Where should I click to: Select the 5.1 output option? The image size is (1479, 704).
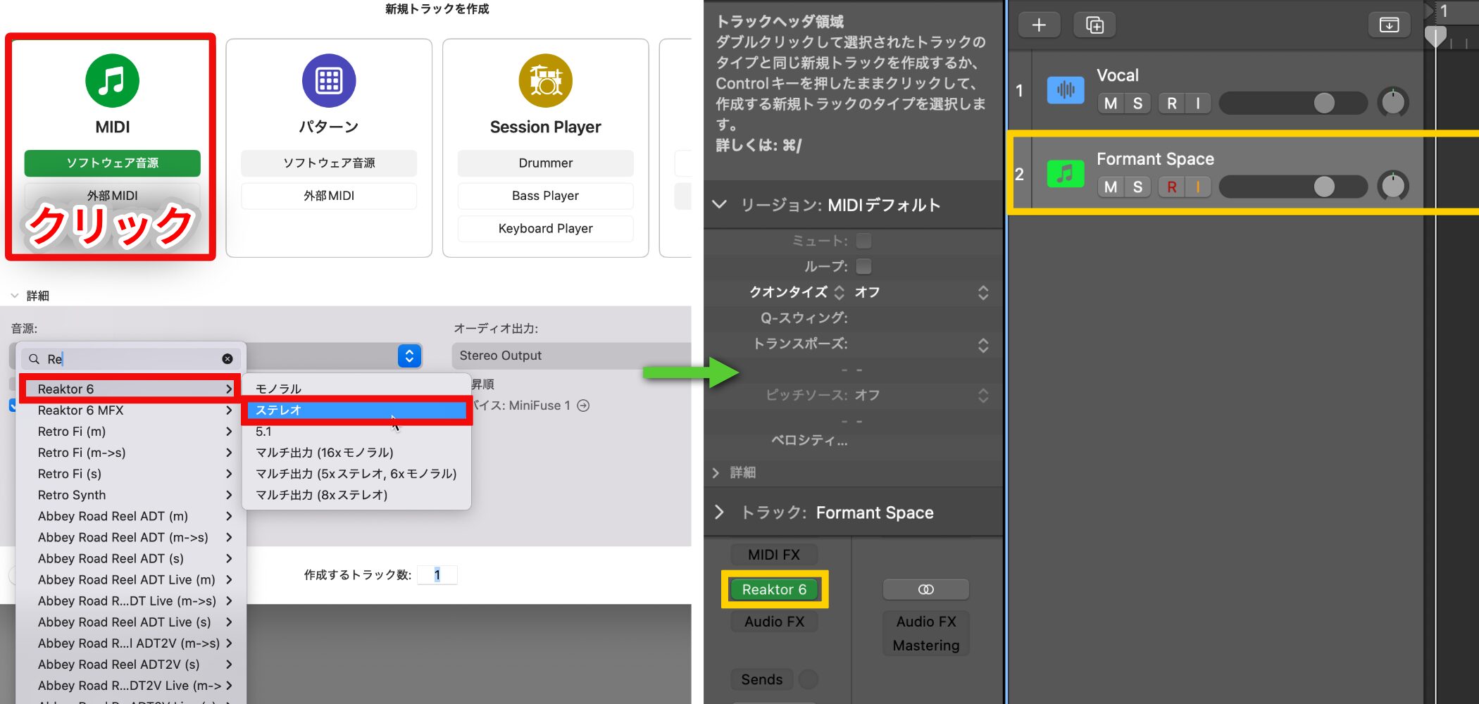(355, 432)
